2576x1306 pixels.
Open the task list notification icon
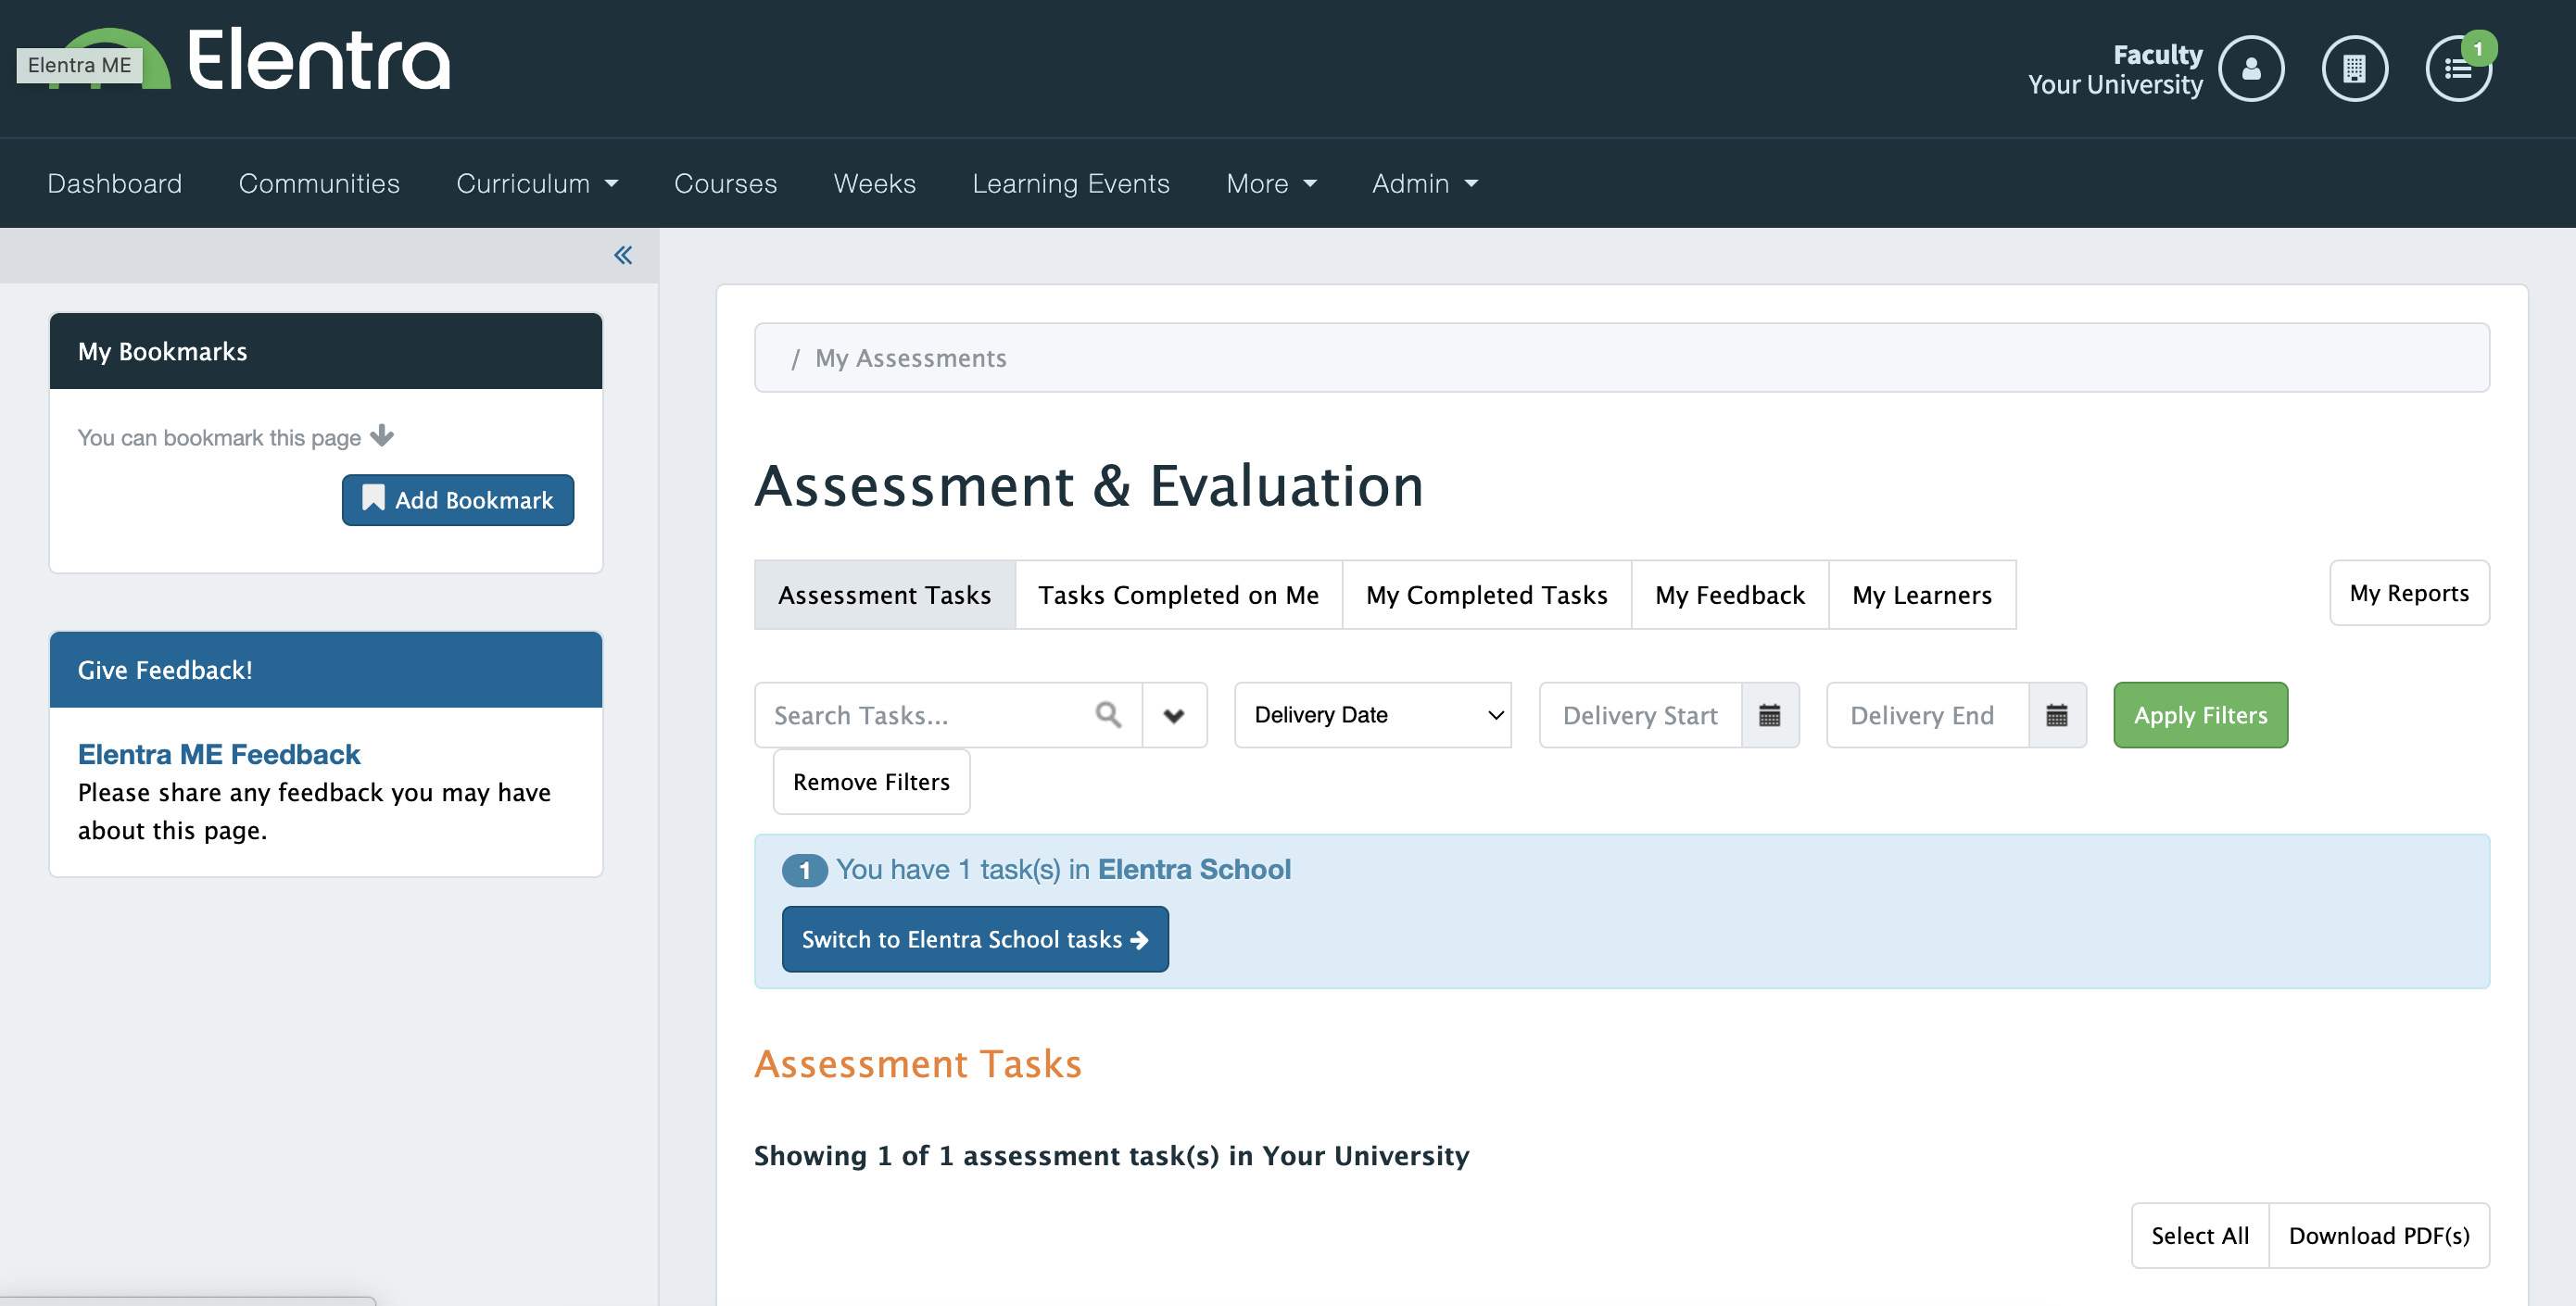[x=2457, y=69]
